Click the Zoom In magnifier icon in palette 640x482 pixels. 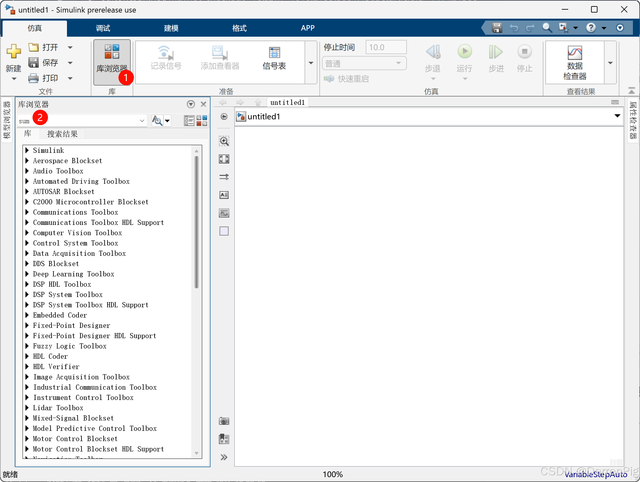coord(224,141)
